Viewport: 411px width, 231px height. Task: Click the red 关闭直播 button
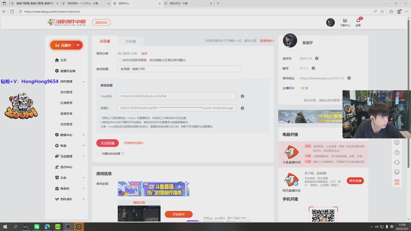107,143
